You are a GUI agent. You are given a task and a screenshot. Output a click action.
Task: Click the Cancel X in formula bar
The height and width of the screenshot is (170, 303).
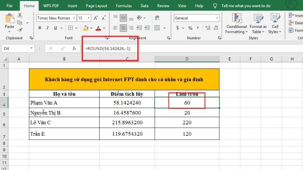(x=51, y=48)
